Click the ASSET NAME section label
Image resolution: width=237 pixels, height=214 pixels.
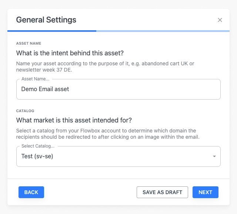point(29,44)
